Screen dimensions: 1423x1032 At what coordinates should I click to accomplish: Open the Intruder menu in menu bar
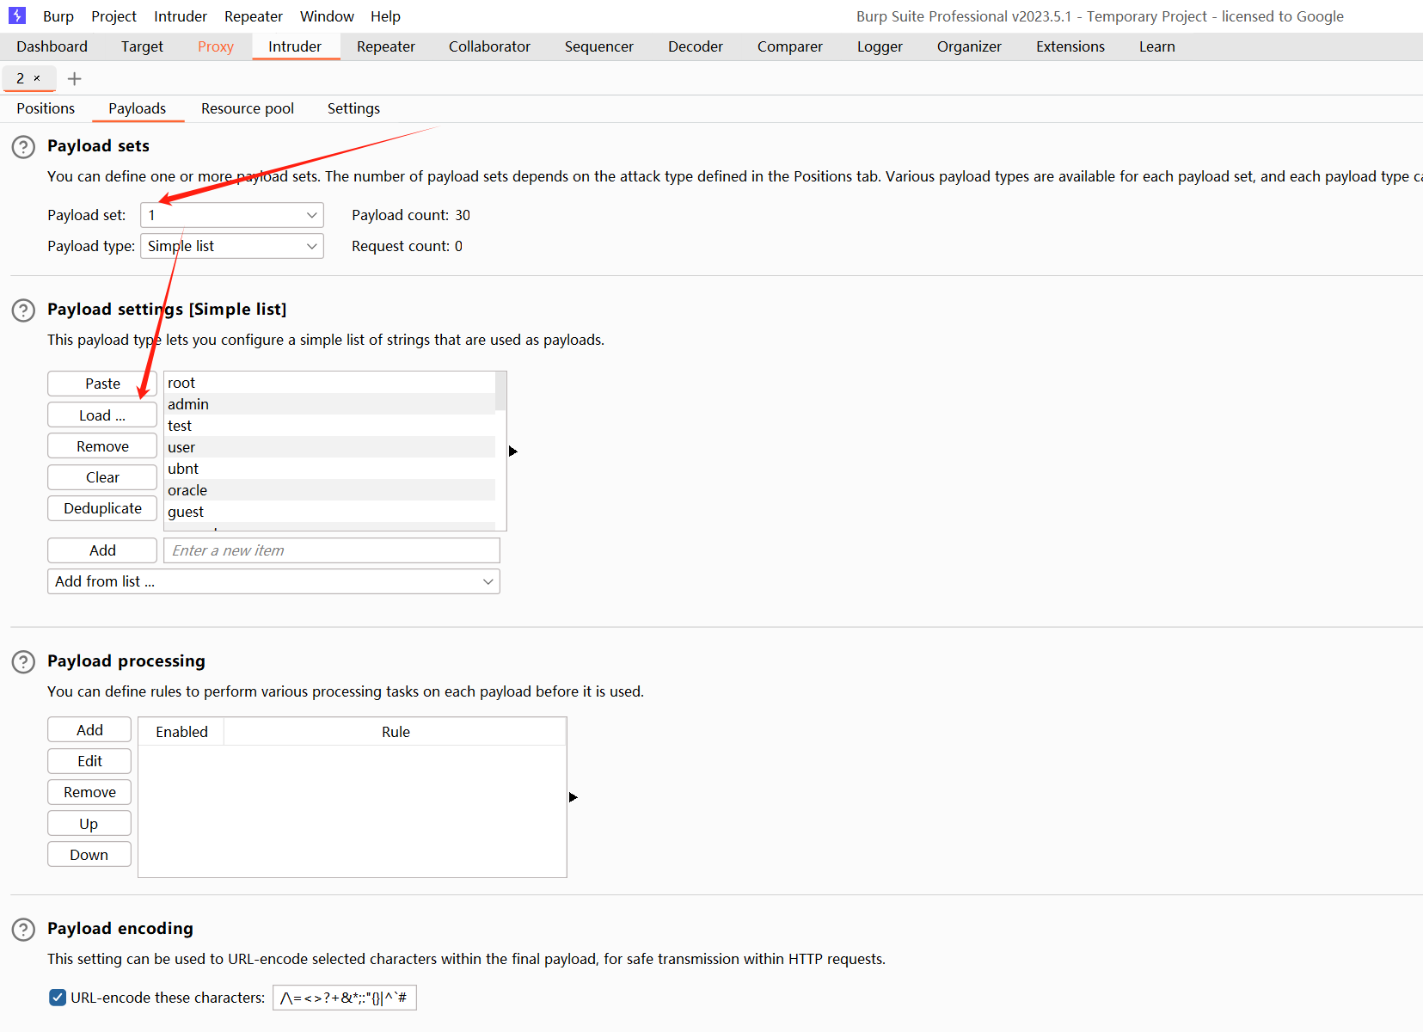pyautogui.click(x=181, y=16)
